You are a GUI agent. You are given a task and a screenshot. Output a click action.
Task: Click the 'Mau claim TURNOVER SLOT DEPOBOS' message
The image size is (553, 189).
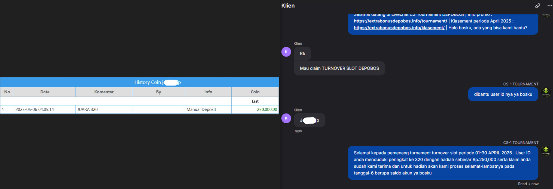[x=339, y=68]
